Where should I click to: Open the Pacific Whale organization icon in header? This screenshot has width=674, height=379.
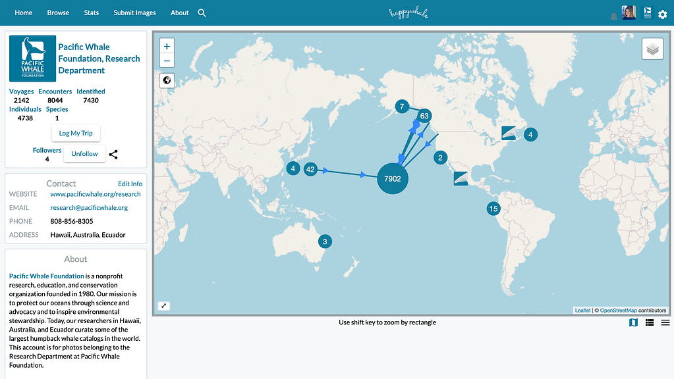click(648, 13)
